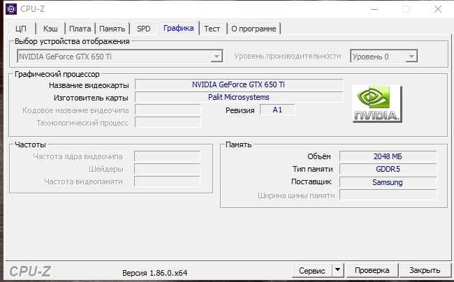Expand the display device dropdown
The height and width of the screenshot is (282, 454).
217,57
